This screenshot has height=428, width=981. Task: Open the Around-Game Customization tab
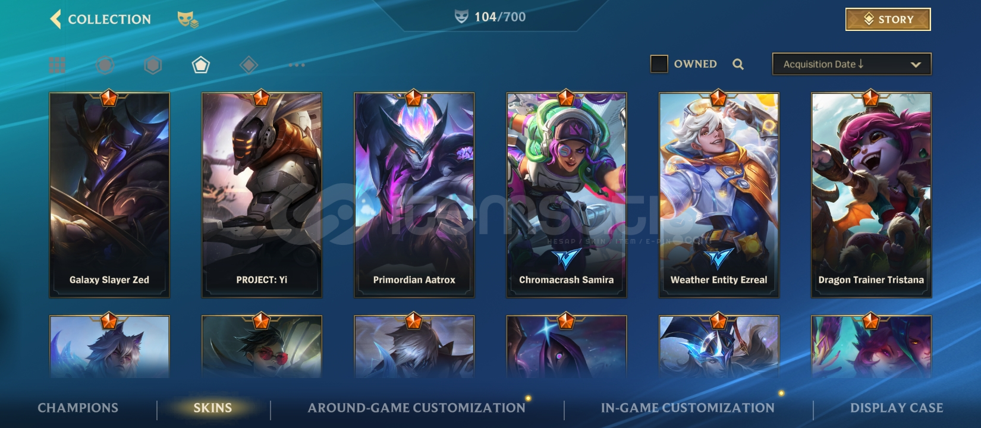417,408
